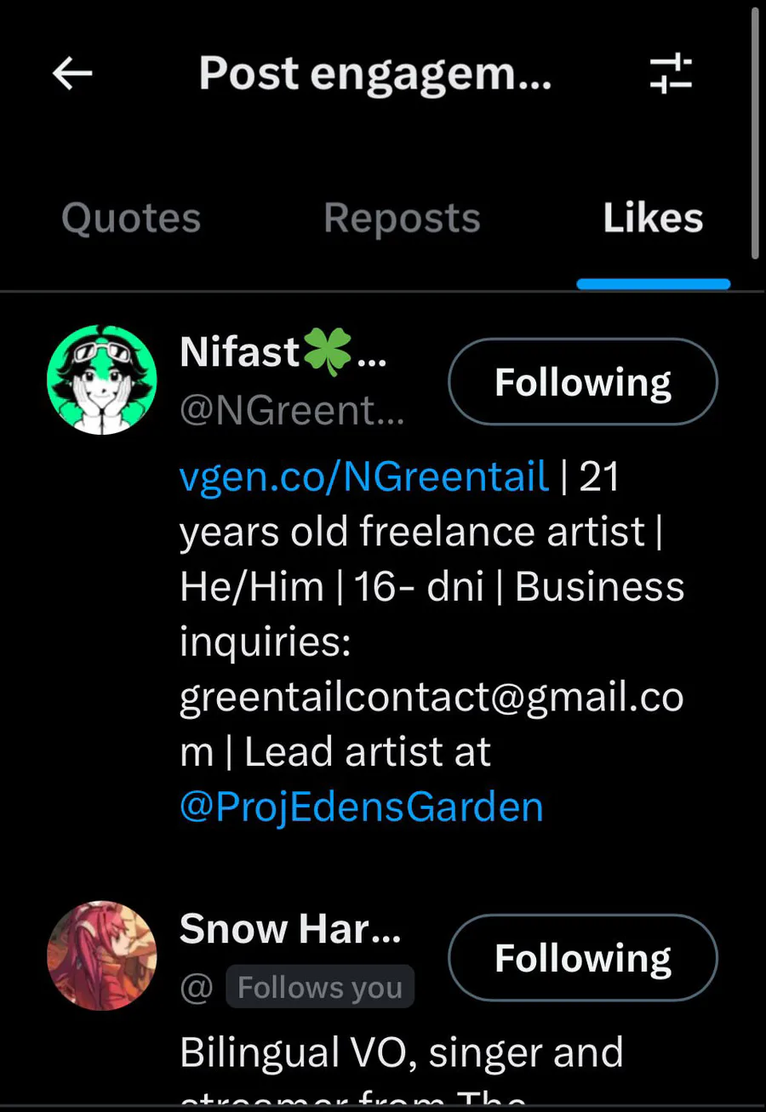Click the Follows you badge
This screenshot has height=1112, width=766.
coord(320,988)
